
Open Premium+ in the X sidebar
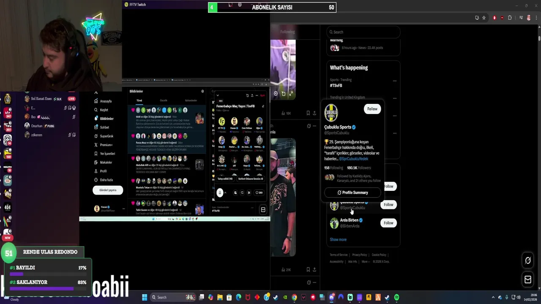104,145
